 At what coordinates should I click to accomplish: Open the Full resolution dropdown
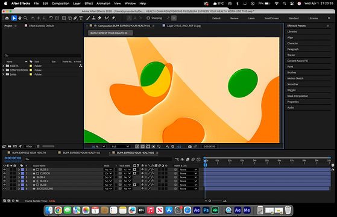[120, 147]
